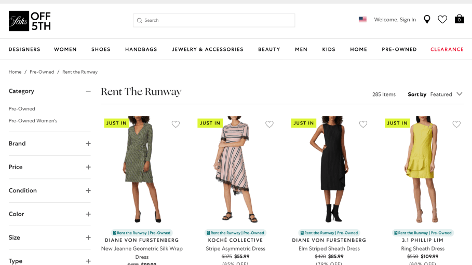Click the $109.99 price
This screenshot has height=265, width=472.
[429, 257]
